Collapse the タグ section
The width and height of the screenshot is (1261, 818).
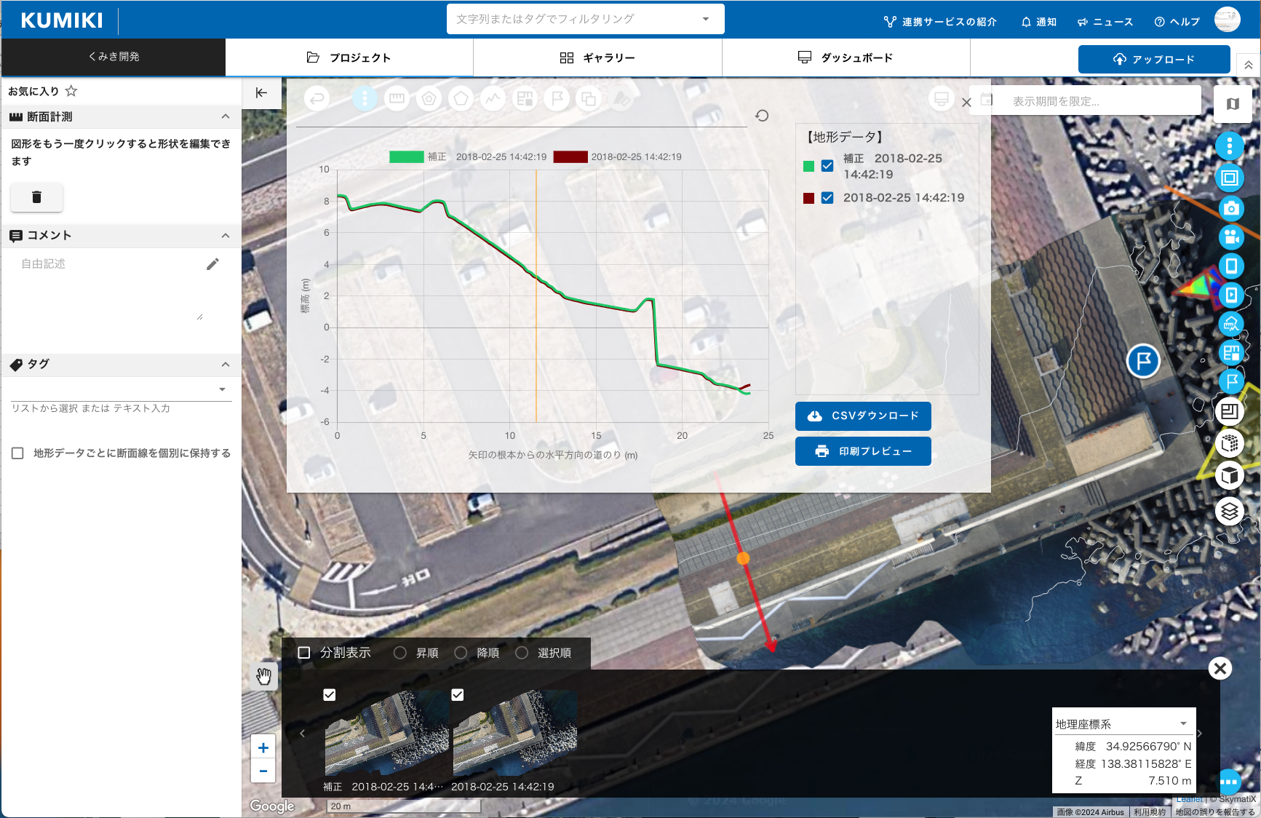tap(226, 364)
